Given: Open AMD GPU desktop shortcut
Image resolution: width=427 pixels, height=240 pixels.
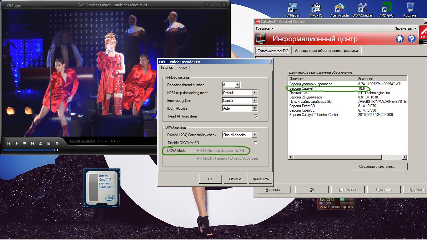Looking at the screenshot, I should coord(386,10).
